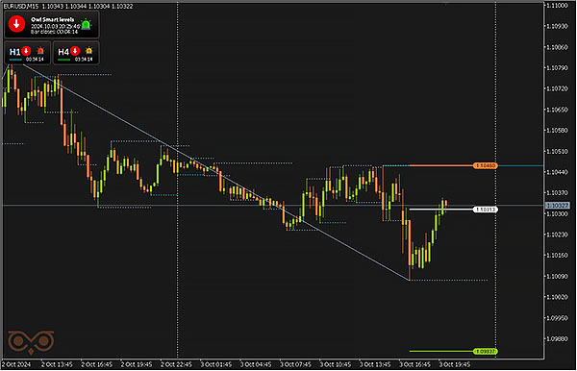The width and height of the screenshot is (577, 371).
Task: Click the 1.11000 price axis label
Action: (x=557, y=6)
